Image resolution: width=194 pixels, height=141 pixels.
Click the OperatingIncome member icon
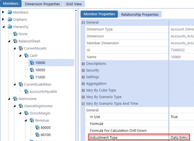click(x=21, y=106)
